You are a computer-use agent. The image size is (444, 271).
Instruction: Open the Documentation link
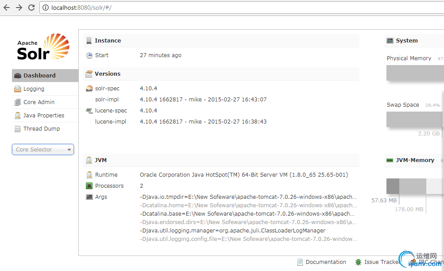pos(326,262)
